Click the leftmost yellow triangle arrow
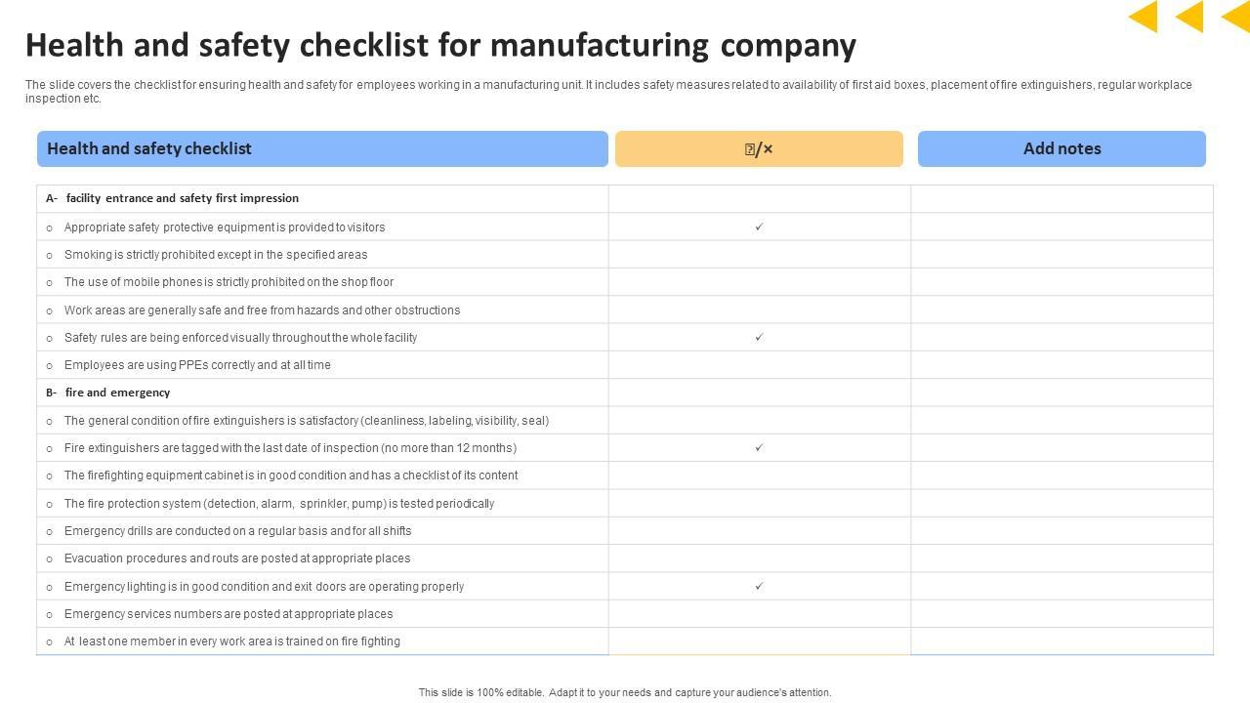The height and width of the screenshot is (703, 1250). click(1145, 17)
